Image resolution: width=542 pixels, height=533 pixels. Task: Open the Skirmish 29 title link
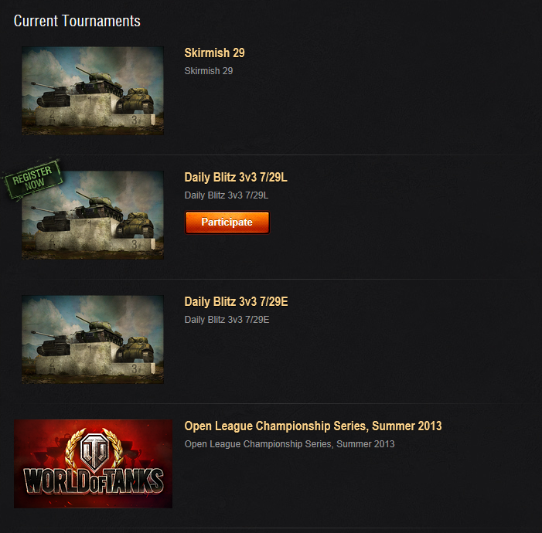pos(215,53)
